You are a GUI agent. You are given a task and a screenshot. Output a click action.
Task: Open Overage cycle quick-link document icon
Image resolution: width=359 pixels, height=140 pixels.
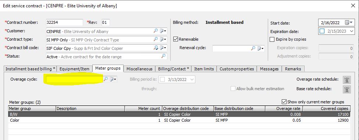click(113, 79)
